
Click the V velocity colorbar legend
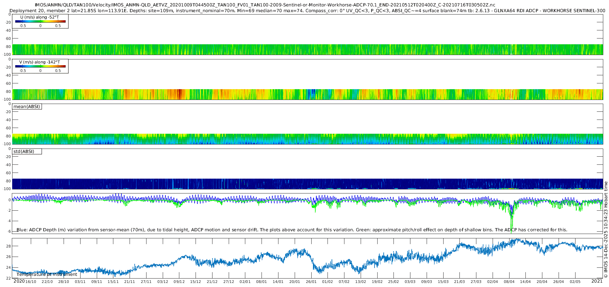[x=40, y=66]
